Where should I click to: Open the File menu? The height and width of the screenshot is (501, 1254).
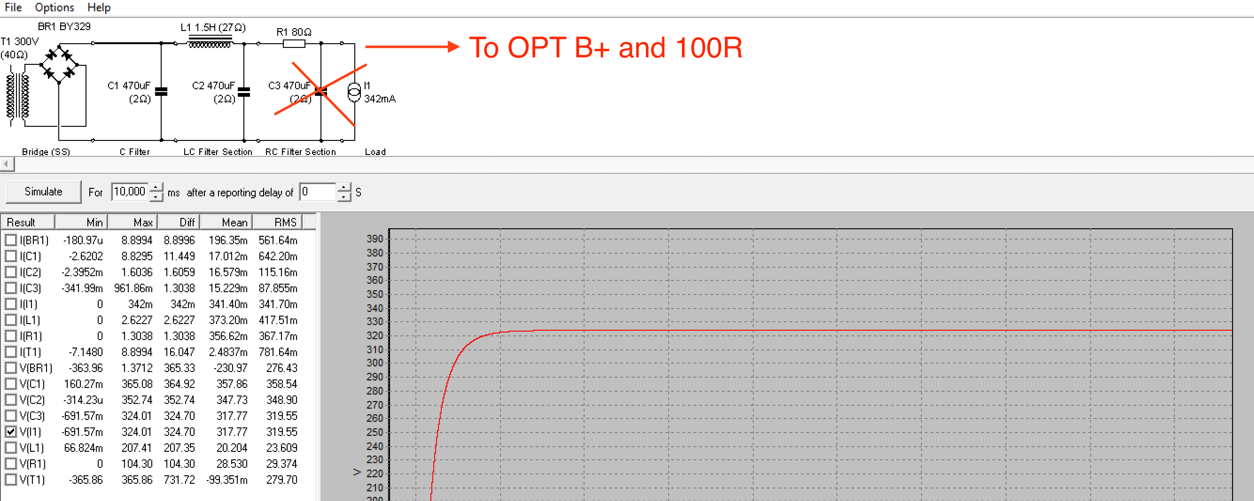tap(13, 7)
